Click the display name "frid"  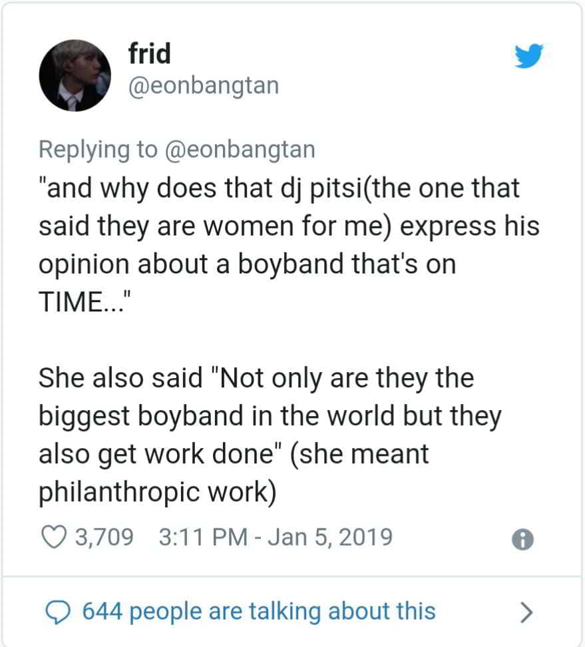coord(149,54)
